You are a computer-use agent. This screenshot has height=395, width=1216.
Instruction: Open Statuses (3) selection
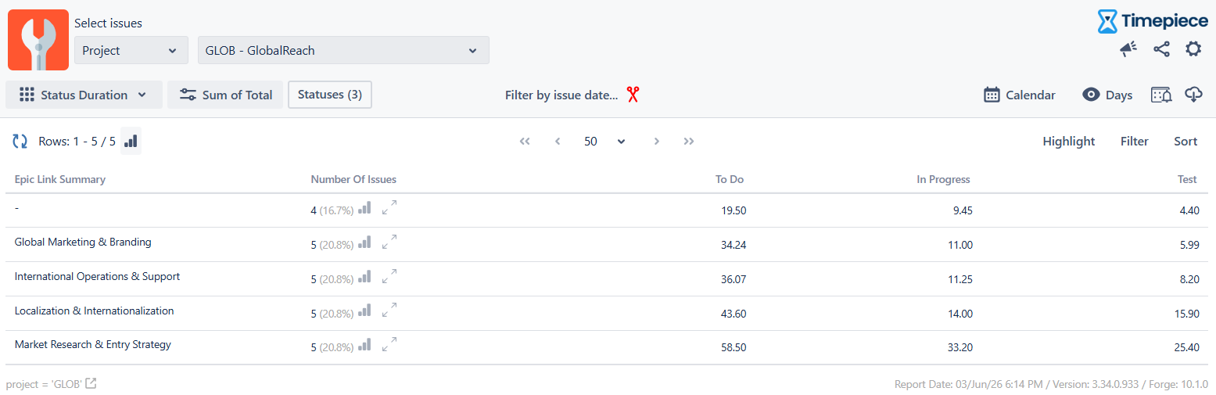click(330, 95)
